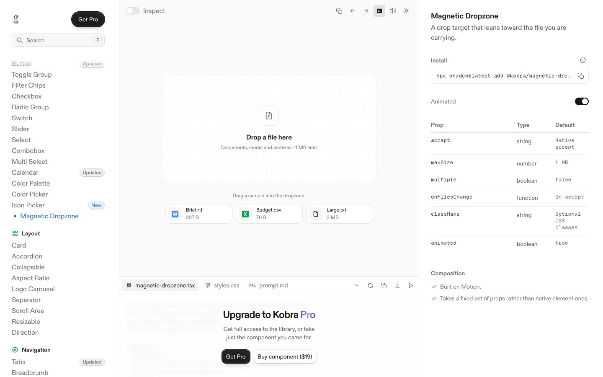Download the code file

click(397, 286)
